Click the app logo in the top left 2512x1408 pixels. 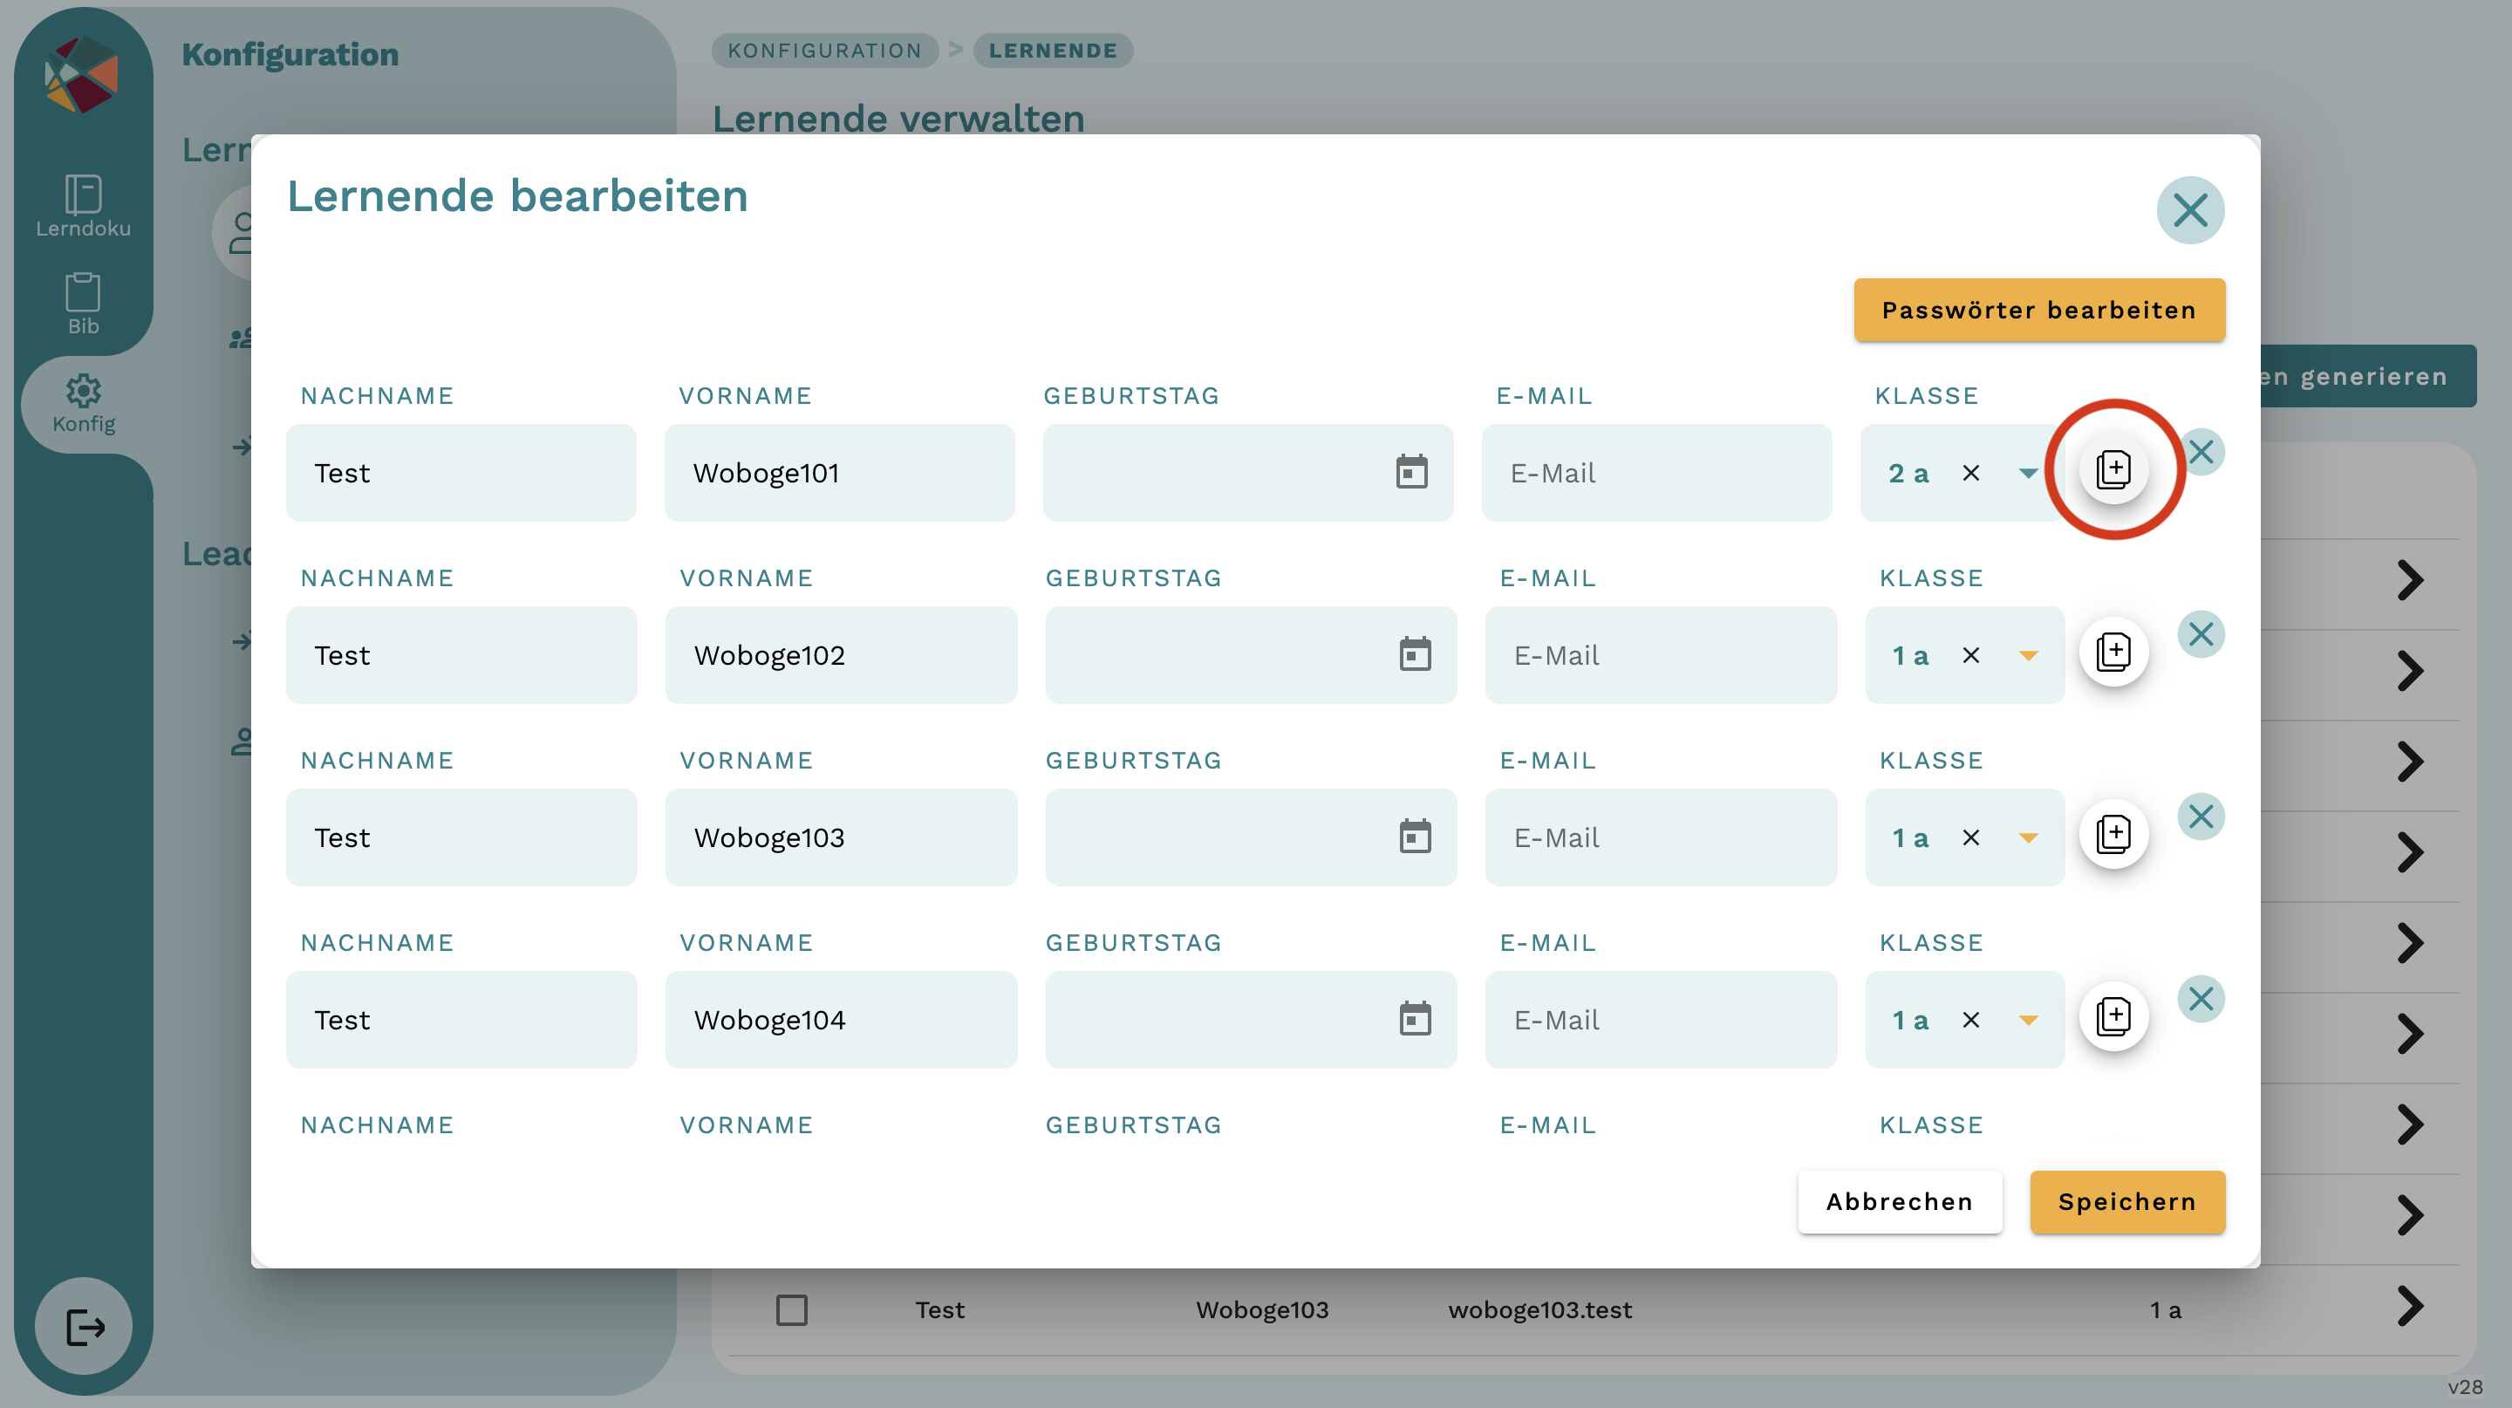pyautogui.click(x=83, y=76)
